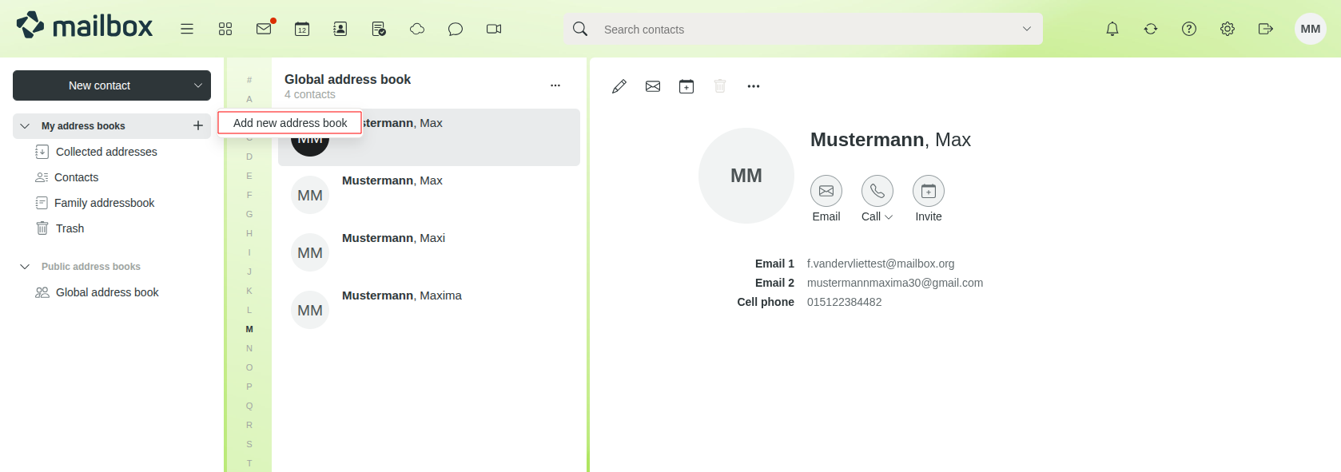Open the cloud Drive icon
Viewport: 1341px width, 472px height.
pos(417,29)
